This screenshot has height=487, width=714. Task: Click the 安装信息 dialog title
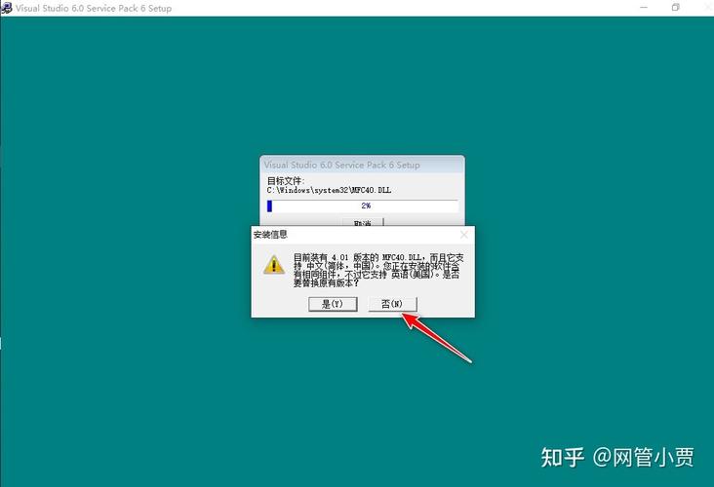point(270,235)
